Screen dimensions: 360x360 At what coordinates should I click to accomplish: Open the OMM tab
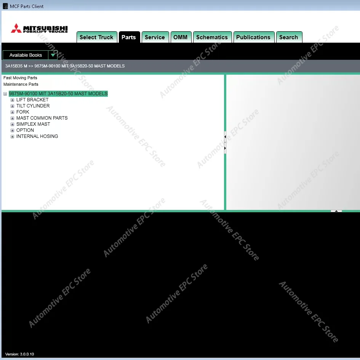(181, 37)
